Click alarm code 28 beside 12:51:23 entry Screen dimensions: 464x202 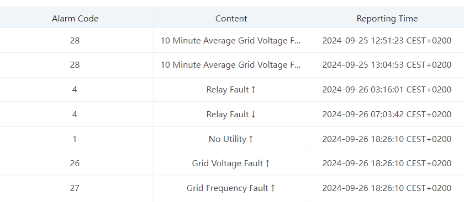[75, 40]
